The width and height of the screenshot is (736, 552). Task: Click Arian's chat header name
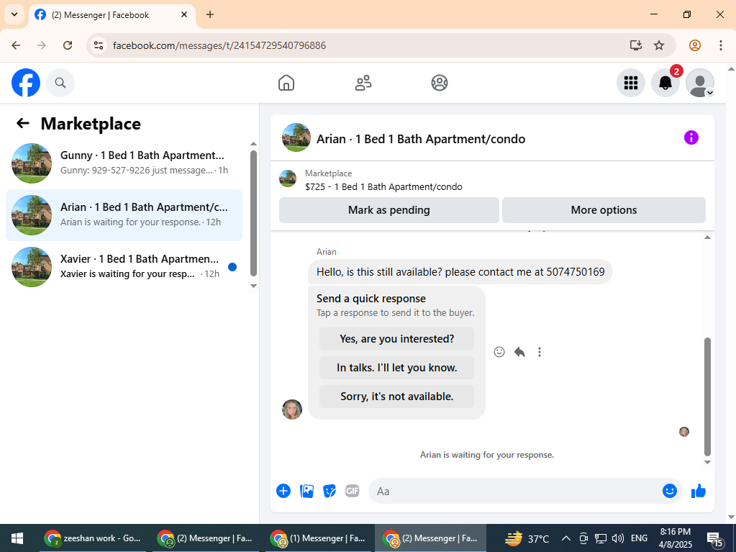[421, 139]
